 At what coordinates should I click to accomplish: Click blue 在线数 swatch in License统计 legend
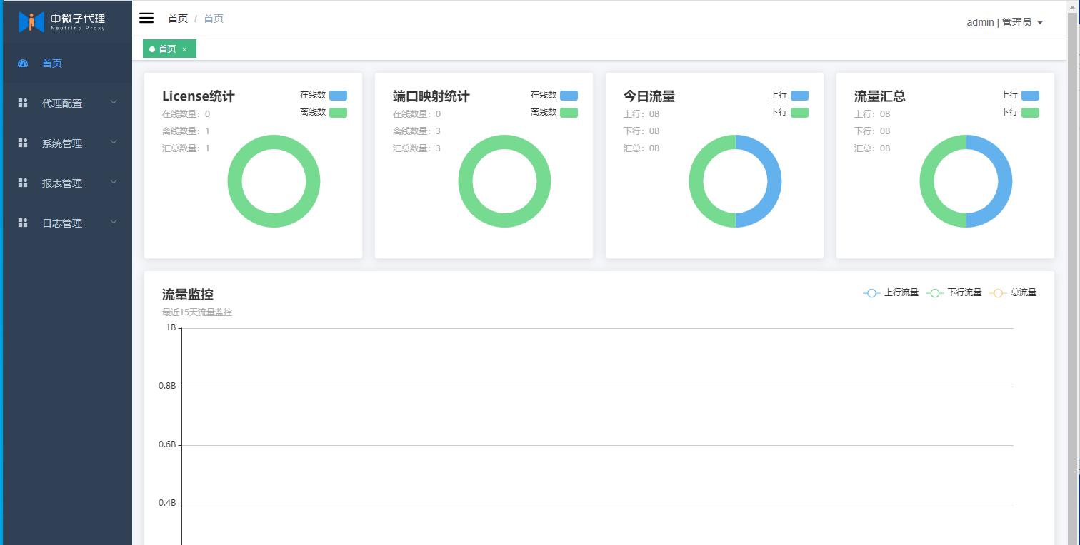point(338,96)
